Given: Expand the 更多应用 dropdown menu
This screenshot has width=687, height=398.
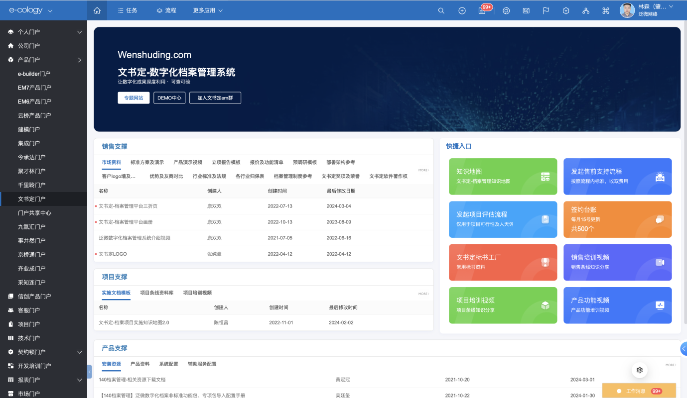Looking at the screenshot, I should pyautogui.click(x=208, y=10).
